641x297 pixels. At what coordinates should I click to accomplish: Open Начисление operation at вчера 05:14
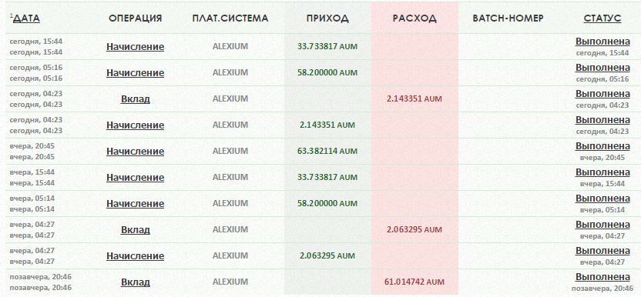point(136,203)
